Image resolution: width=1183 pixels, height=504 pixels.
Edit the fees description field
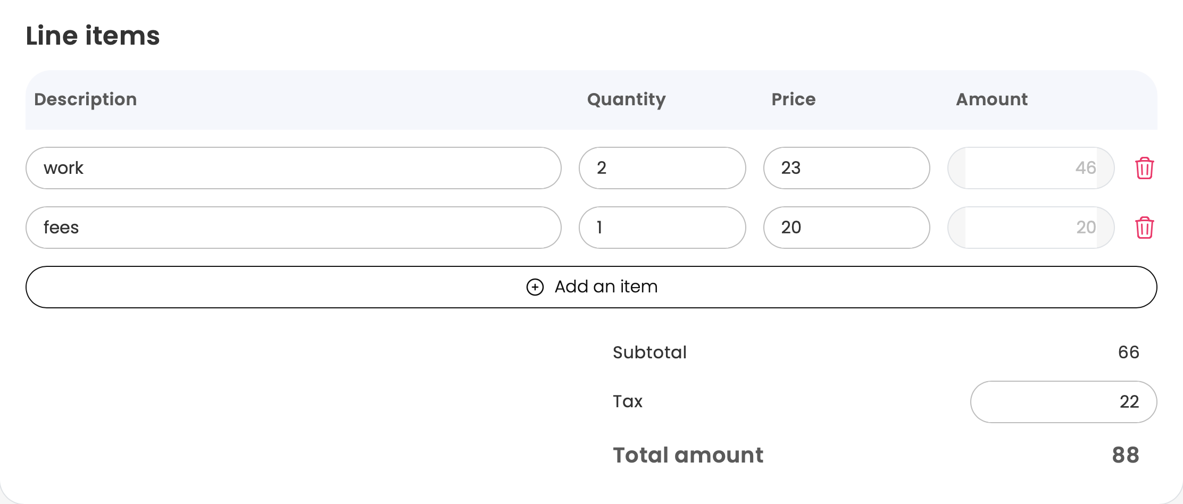[293, 228]
